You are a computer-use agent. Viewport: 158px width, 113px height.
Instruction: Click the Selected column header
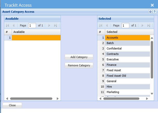(x=130, y=32)
